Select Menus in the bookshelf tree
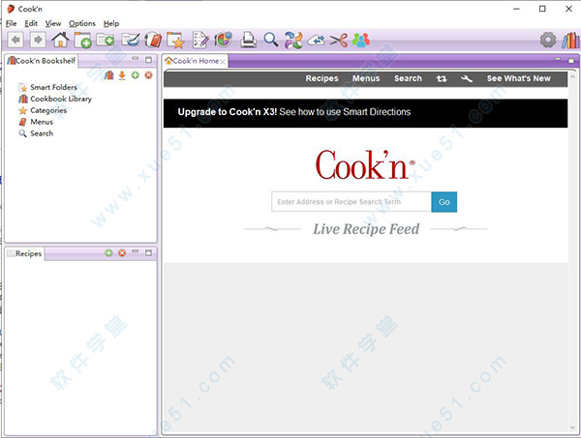 coord(42,122)
